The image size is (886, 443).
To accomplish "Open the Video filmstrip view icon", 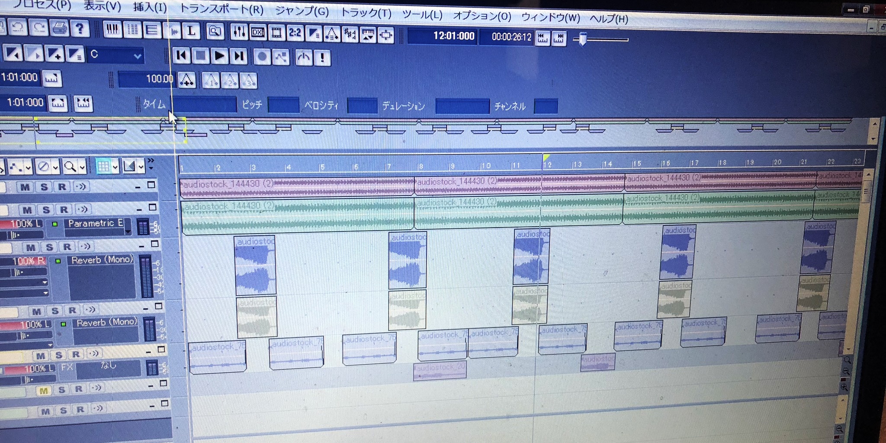I will coord(276,32).
